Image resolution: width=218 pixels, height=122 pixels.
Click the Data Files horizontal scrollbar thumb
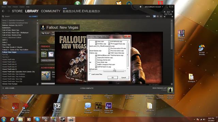pos(113,71)
